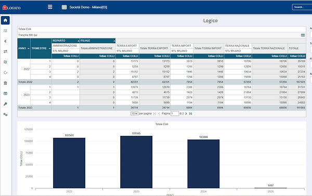Screen dimensions: 312x196
Task: Click the Totale 2022 row label
Action: pos(25,82)
